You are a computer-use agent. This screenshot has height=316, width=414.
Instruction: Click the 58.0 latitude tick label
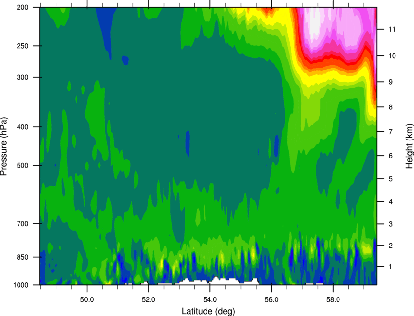(333, 299)
